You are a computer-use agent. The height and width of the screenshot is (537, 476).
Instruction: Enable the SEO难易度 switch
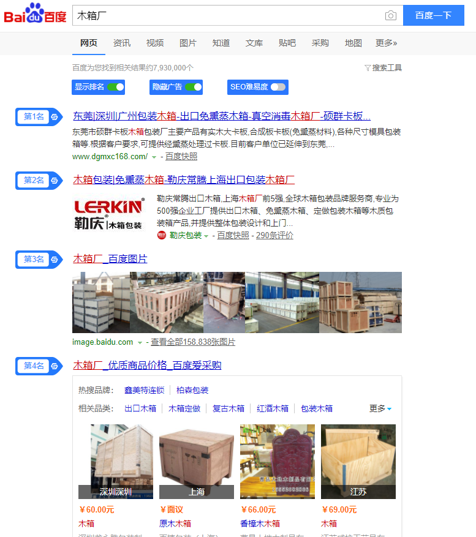tap(278, 87)
